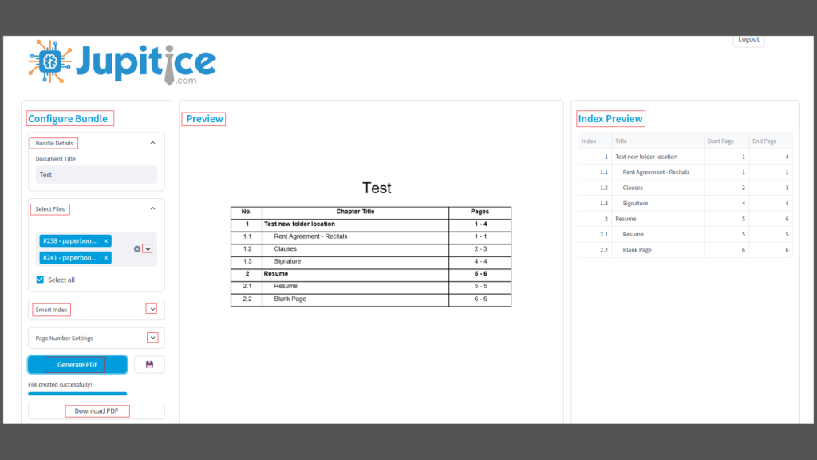Screen dimensions: 817x460
Task: Click the 'File created successfully!' message
Action: [60, 384]
